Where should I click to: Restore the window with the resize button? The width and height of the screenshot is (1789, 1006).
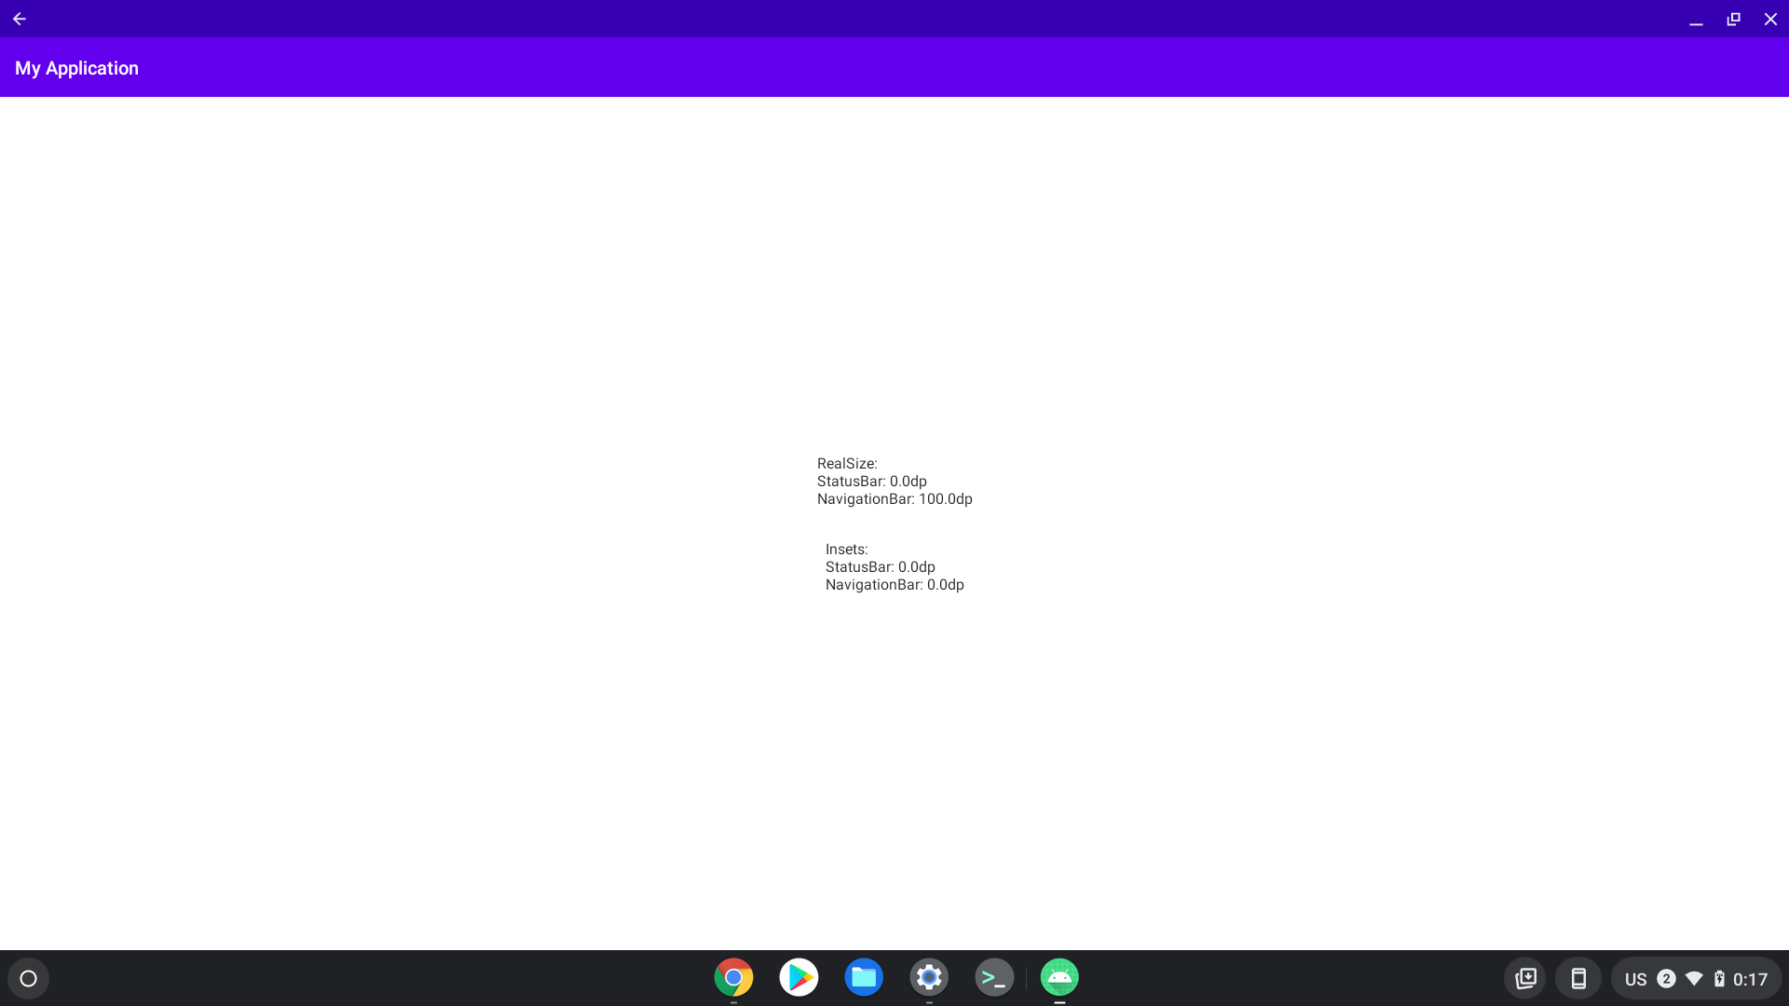click(x=1733, y=19)
